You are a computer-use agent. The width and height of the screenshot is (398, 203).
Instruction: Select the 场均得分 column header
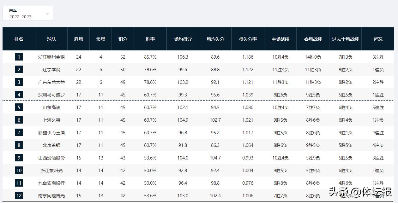click(183, 39)
